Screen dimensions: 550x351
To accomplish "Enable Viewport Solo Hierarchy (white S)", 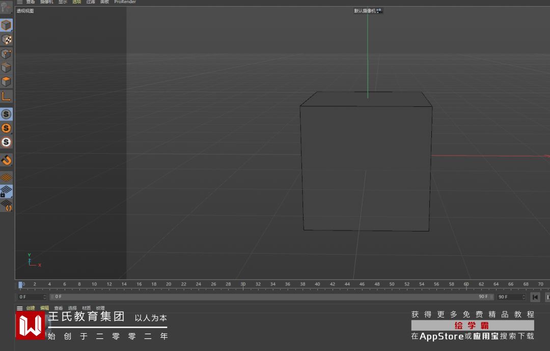I will (6, 142).
